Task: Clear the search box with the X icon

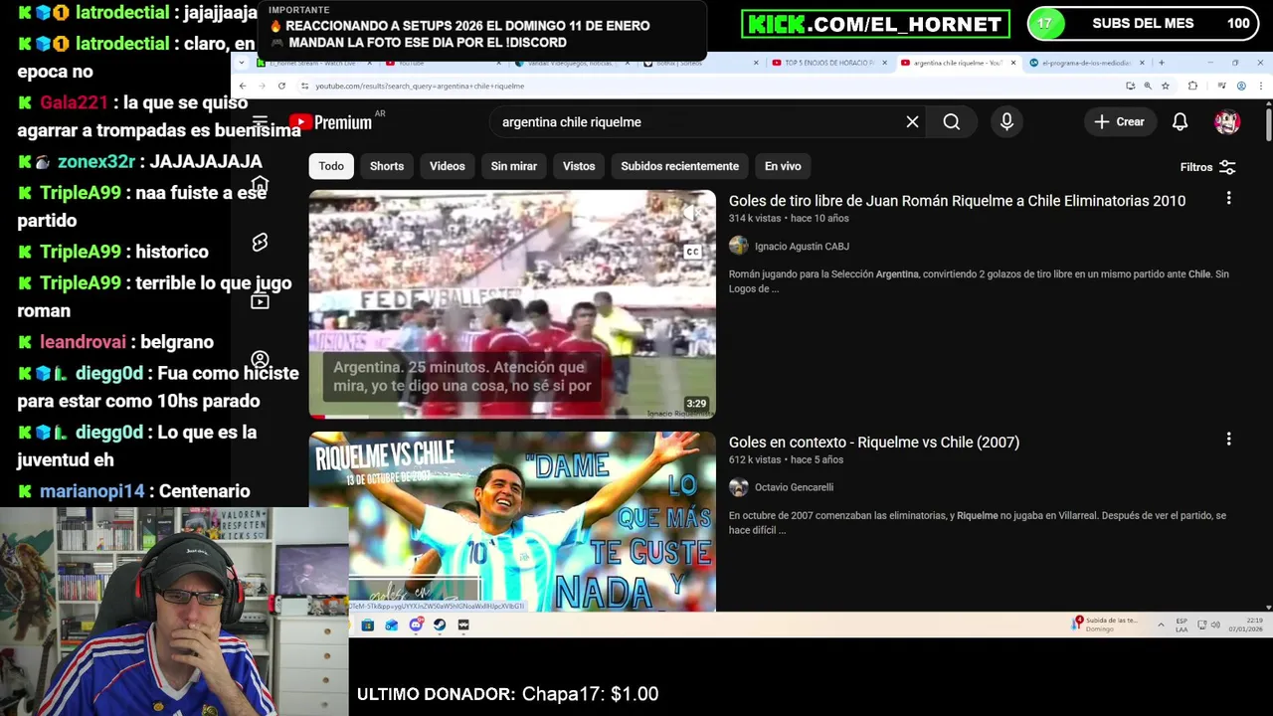Action: (x=912, y=121)
